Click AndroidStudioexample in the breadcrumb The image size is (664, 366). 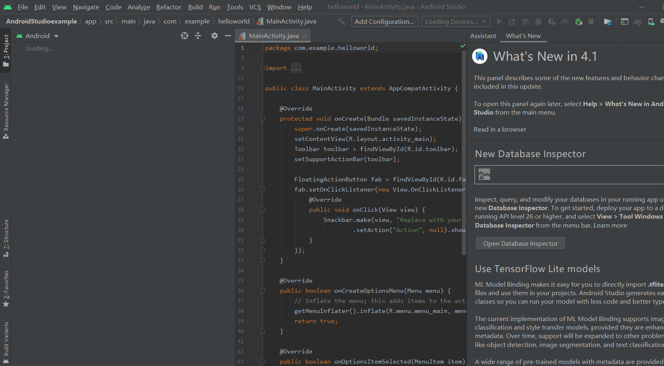coord(41,21)
